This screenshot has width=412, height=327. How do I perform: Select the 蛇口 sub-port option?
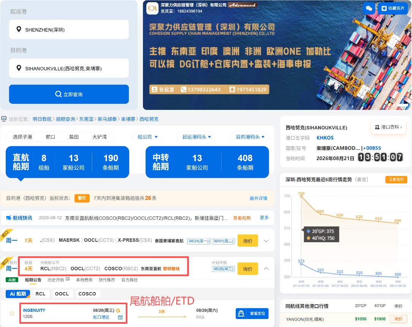[51, 137]
